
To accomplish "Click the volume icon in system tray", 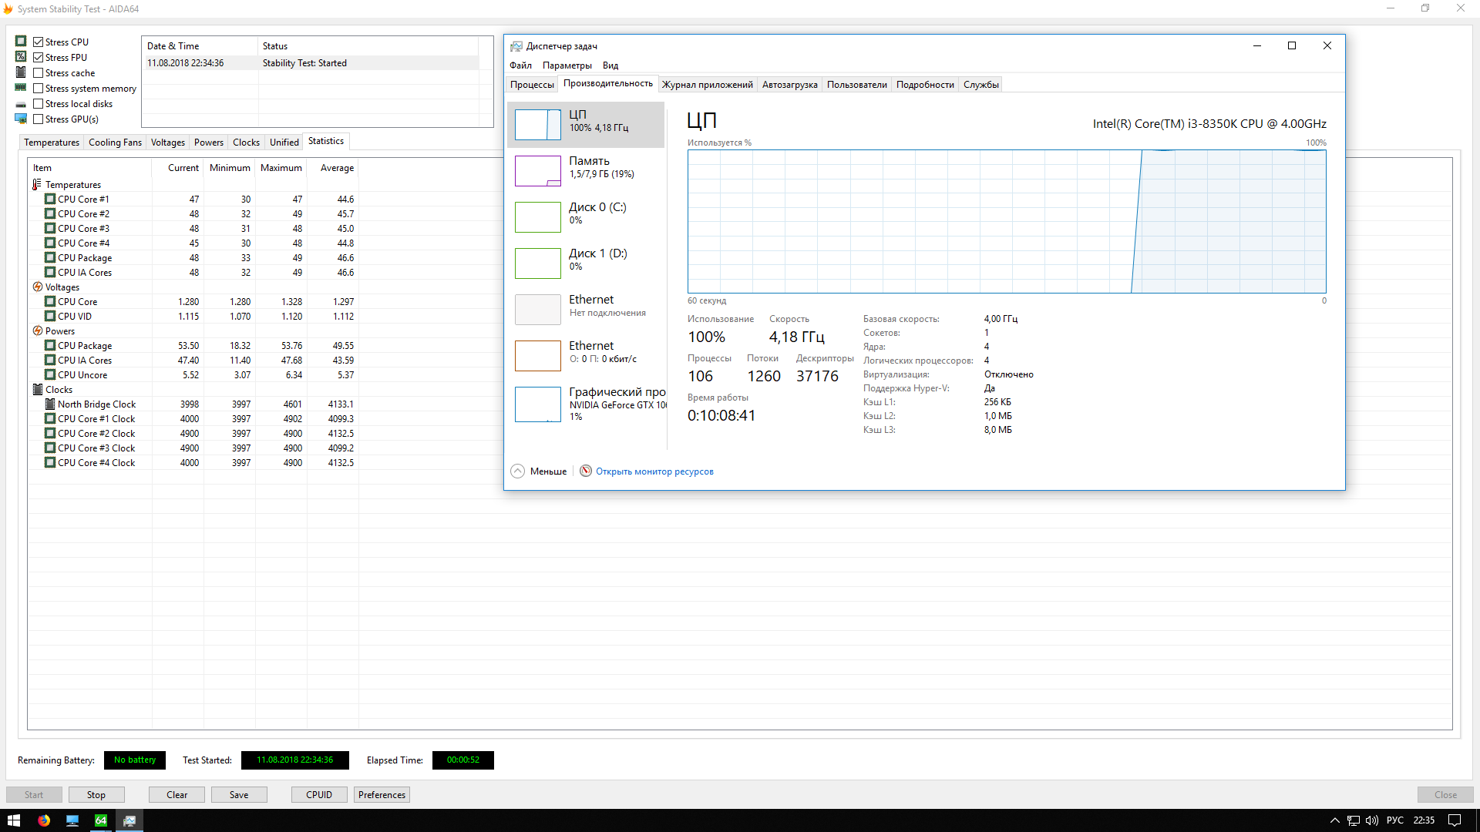I will tap(1372, 820).
